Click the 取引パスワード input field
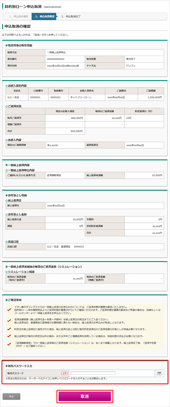 93,373
